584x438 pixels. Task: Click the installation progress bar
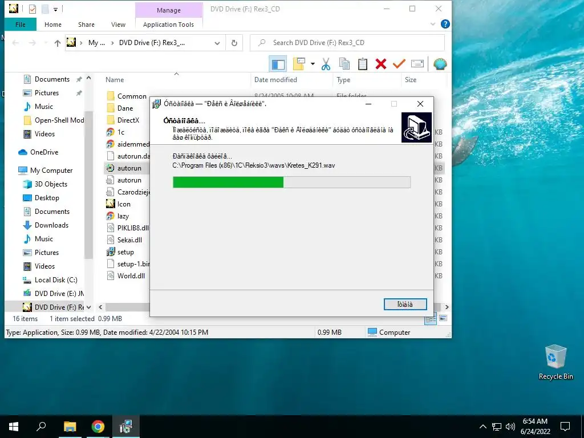point(291,182)
